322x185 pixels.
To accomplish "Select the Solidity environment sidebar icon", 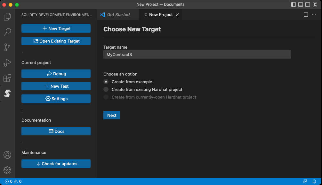I will (7, 93).
